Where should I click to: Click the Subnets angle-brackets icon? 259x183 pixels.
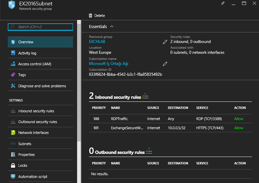pos(13,143)
